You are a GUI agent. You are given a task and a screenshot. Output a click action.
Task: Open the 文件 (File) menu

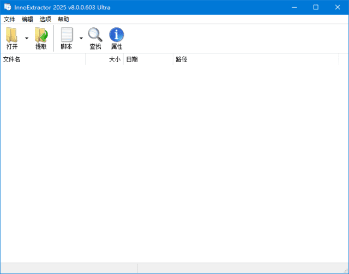pyautogui.click(x=9, y=19)
